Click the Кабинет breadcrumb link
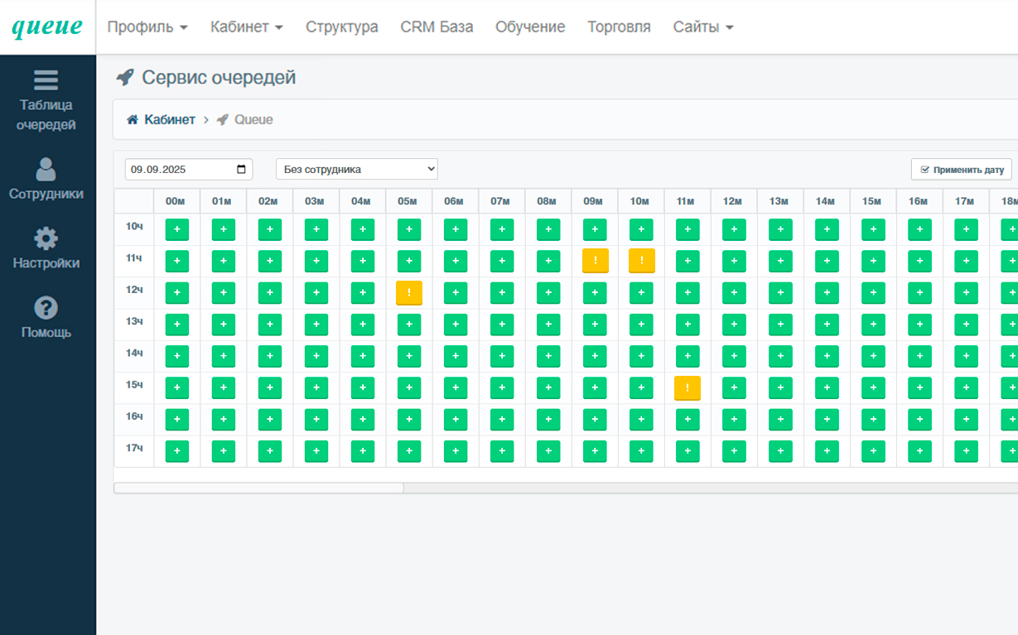 click(x=170, y=120)
